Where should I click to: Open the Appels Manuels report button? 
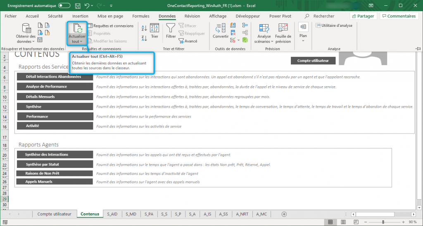point(55,182)
